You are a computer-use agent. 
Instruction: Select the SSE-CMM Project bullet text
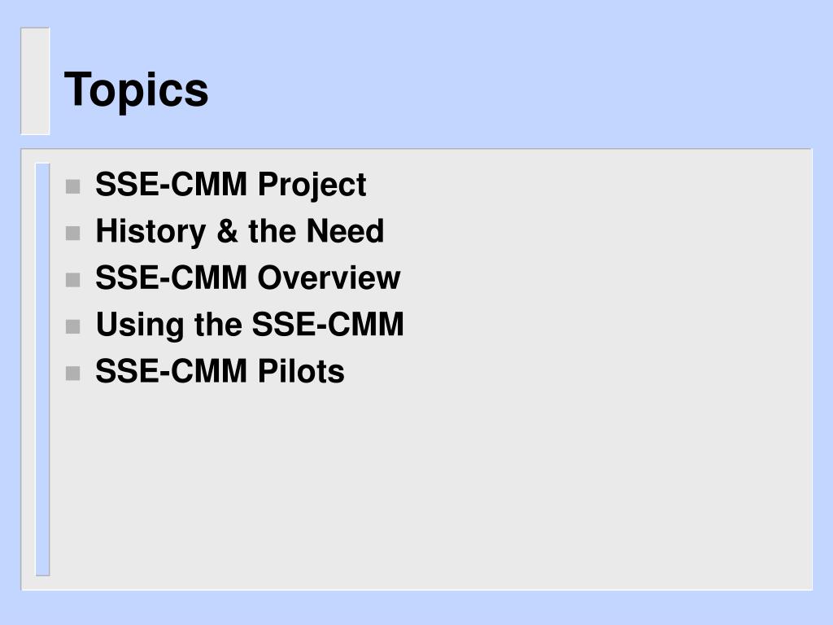[x=230, y=185]
